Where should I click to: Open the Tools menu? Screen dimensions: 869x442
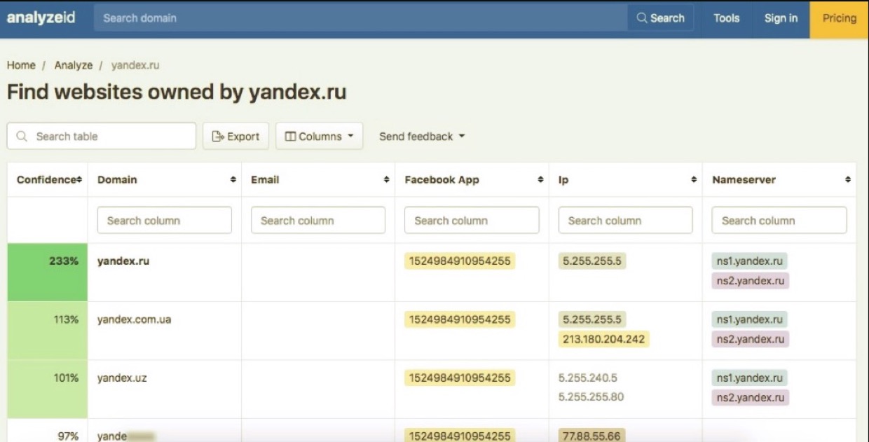tap(727, 18)
